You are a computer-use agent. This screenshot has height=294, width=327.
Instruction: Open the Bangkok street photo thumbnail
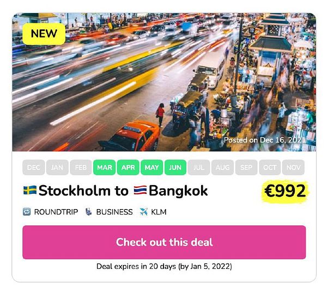point(164,82)
